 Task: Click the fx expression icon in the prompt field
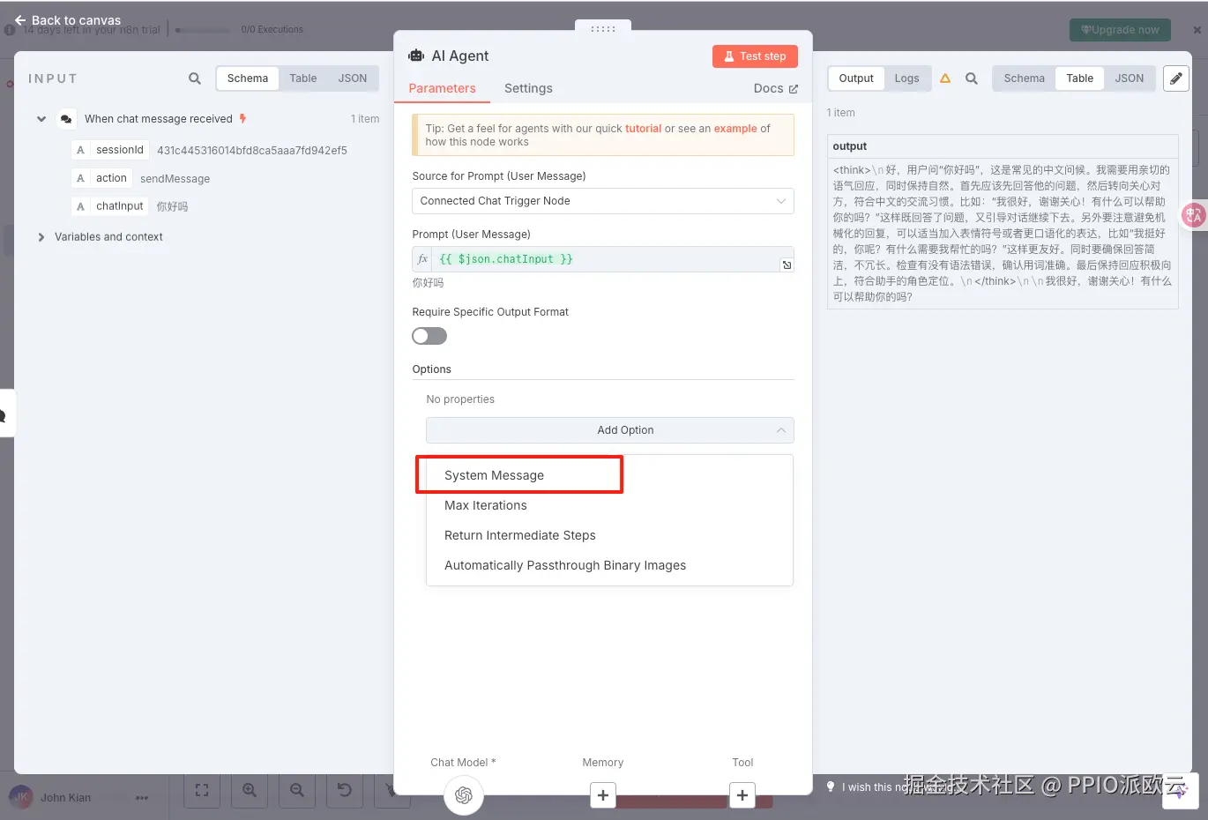click(422, 259)
